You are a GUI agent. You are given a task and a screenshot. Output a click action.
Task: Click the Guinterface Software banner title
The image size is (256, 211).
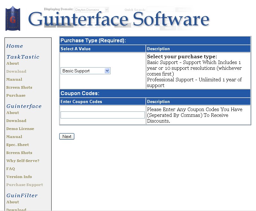119,19
